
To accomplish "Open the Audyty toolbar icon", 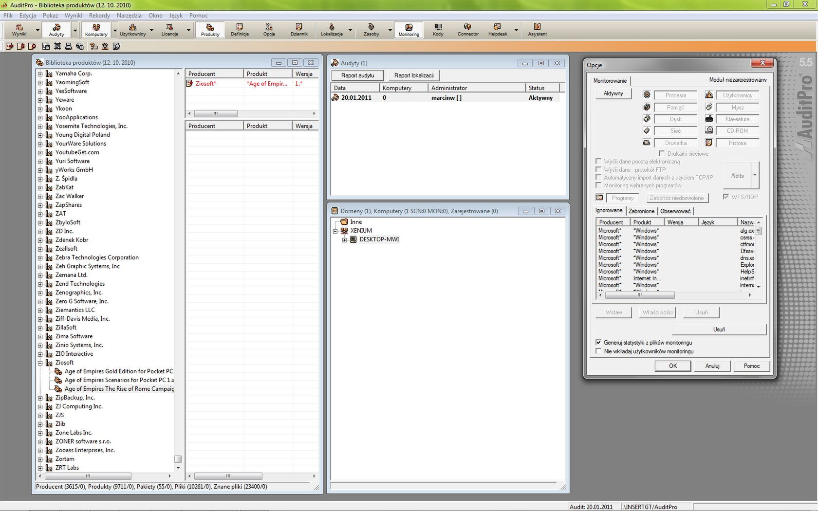I will 56,30.
